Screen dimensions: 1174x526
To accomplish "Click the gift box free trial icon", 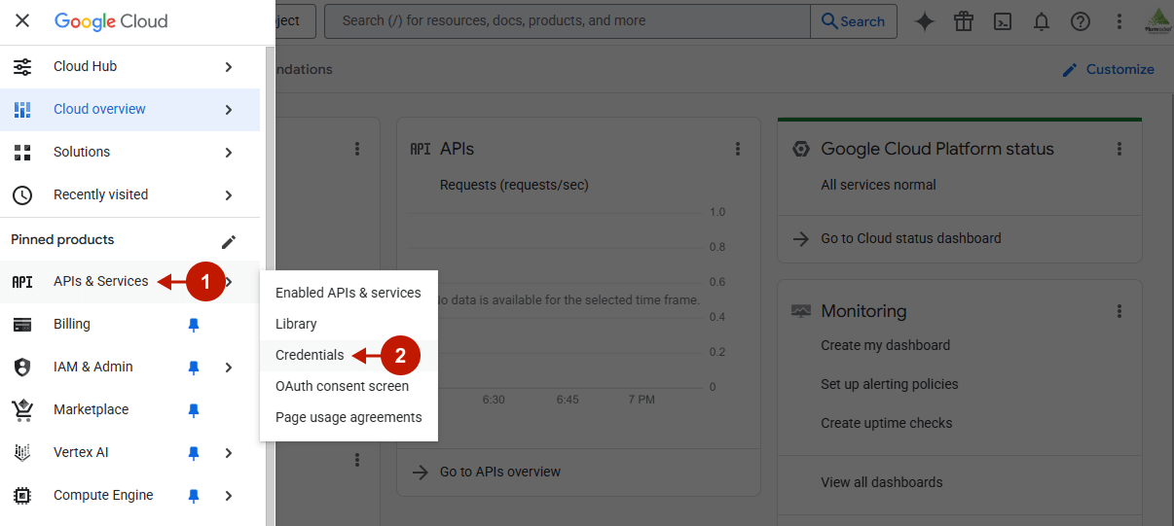I will [964, 21].
